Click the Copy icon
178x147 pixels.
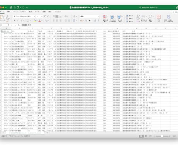point(7,19)
